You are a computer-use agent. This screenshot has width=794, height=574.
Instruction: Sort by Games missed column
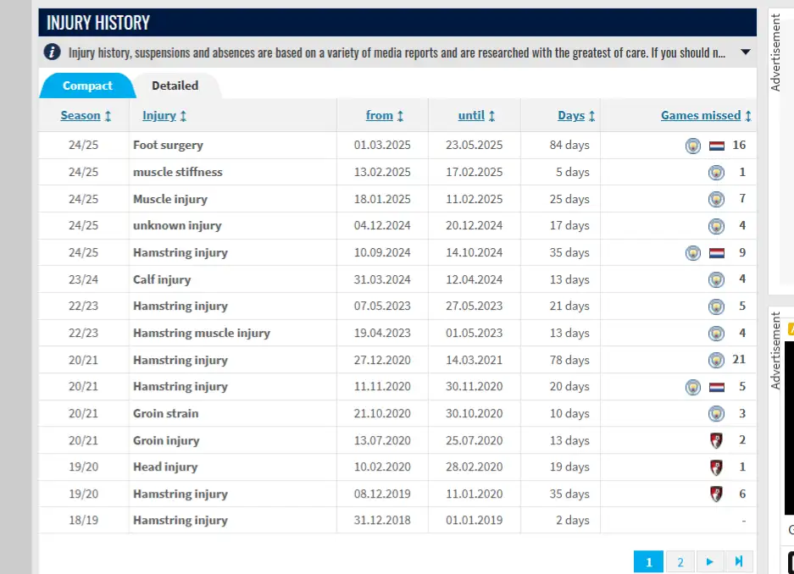706,116
